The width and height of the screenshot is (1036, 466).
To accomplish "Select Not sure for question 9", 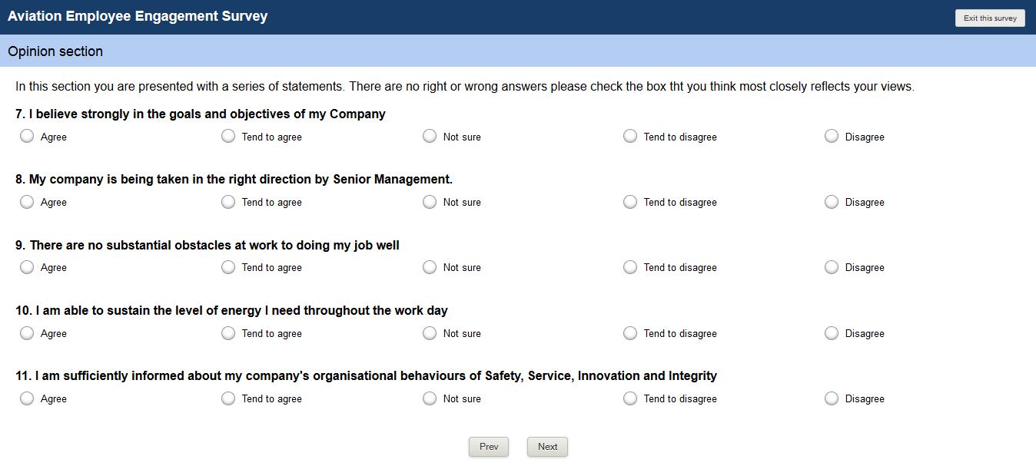I will click(430, 267).
